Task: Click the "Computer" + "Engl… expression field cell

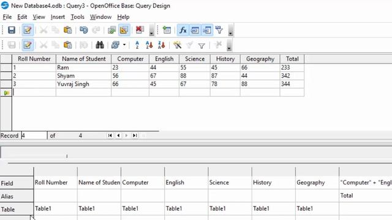Action: (x=366, y=183)
